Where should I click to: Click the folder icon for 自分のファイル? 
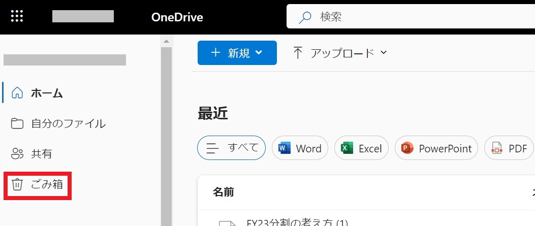(17, 123)
